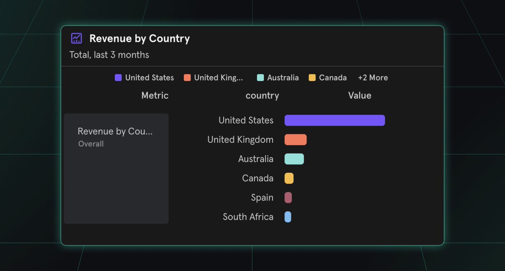Click the Canada row label
The width and height of the screenshot is (505, 271).
coord(258,178)
